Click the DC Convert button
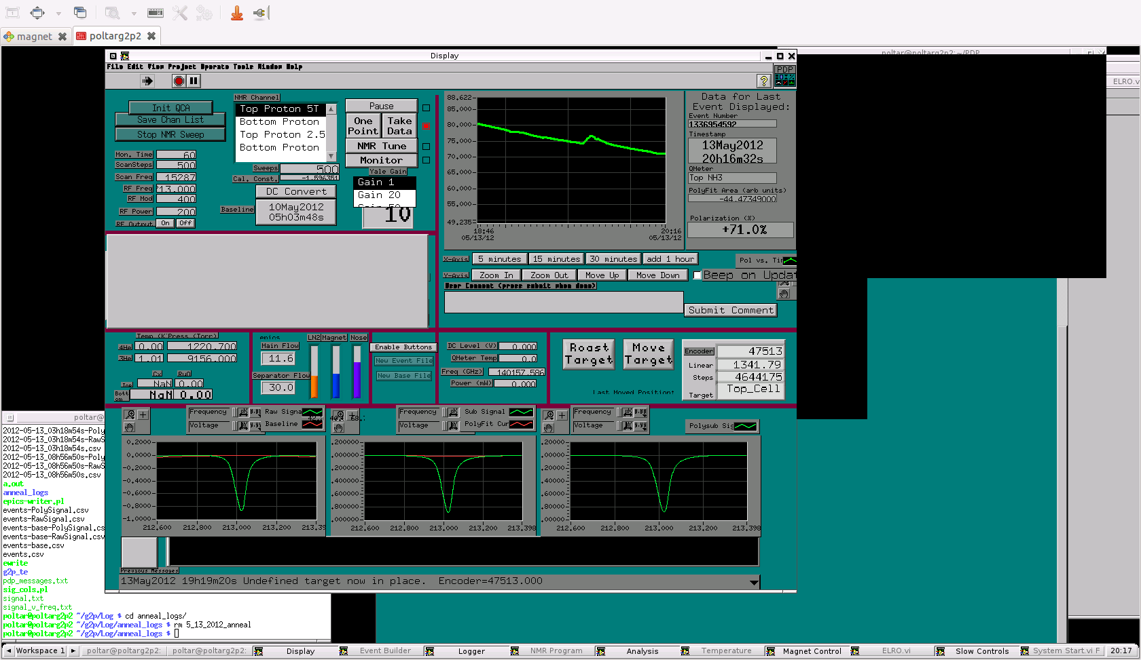1141x660 pixels. [x=296, y=191]
